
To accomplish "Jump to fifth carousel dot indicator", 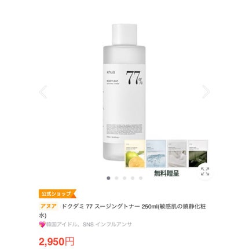I will coord(141,178).
